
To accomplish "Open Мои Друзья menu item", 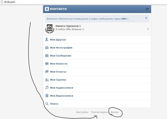I will [x=97, y=40].
